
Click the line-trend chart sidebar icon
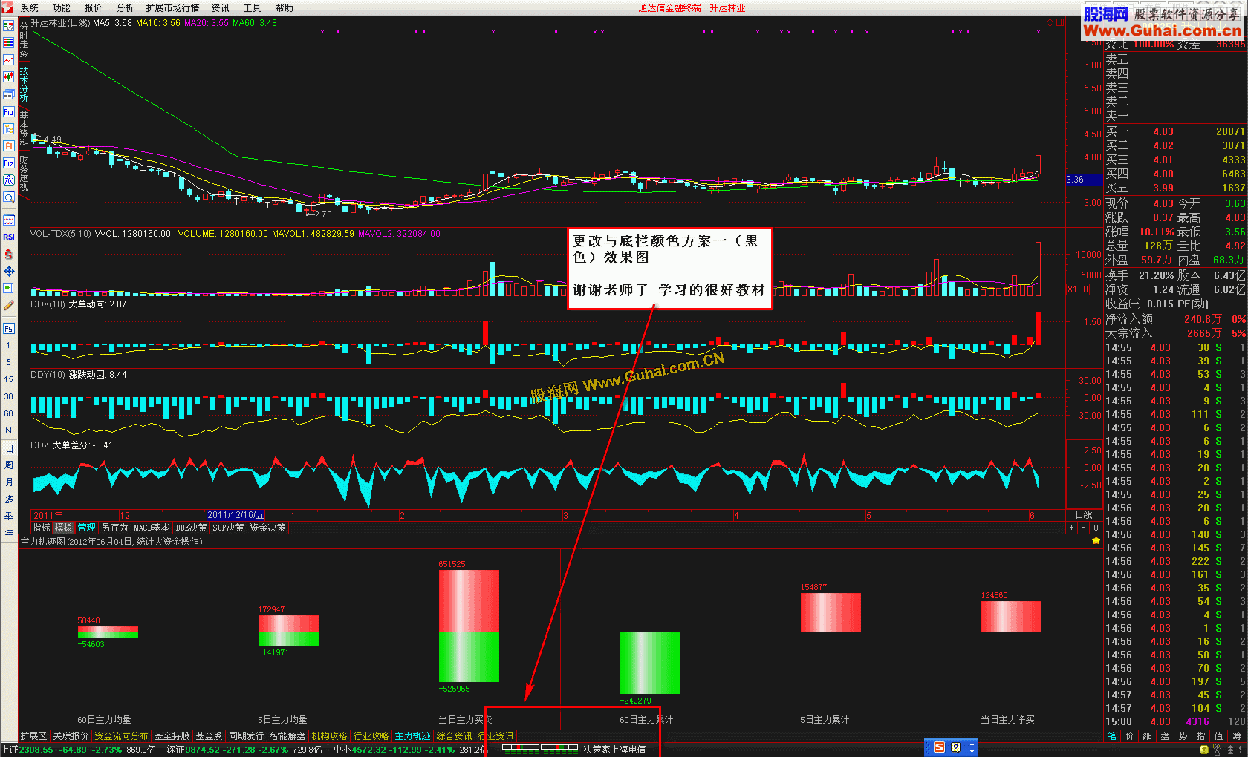(x=9, y=59)
